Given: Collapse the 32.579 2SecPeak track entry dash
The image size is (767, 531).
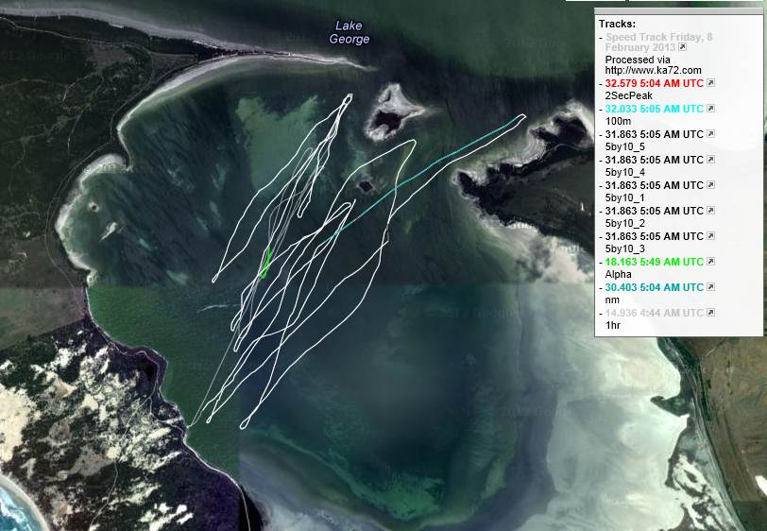Looking at the screenshot, I should click(601, 84).
